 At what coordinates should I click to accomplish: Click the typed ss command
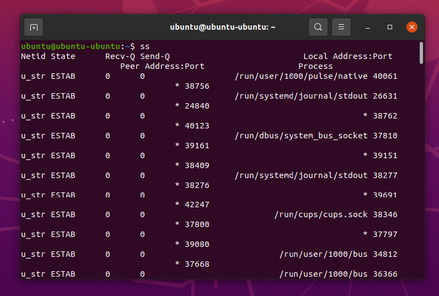pos(144,46)
